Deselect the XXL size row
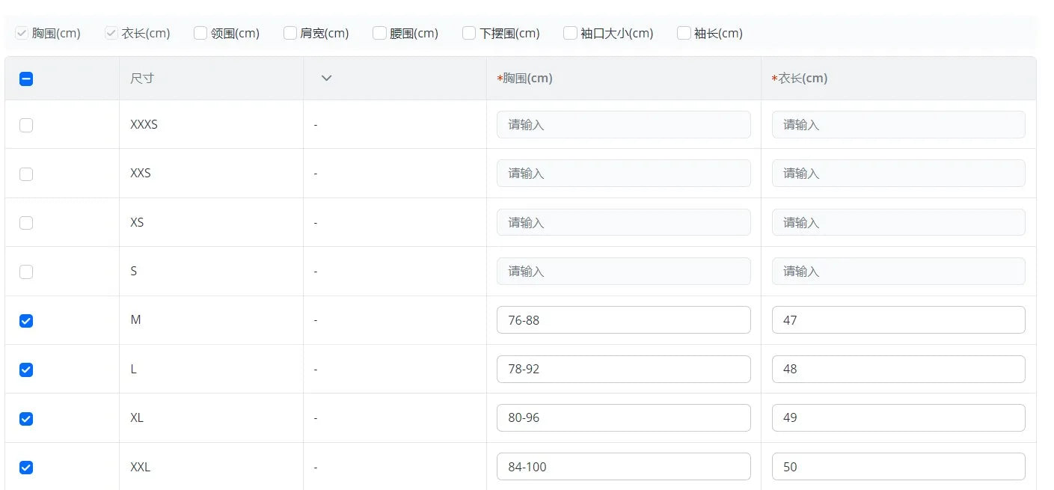 coord(26,468)
